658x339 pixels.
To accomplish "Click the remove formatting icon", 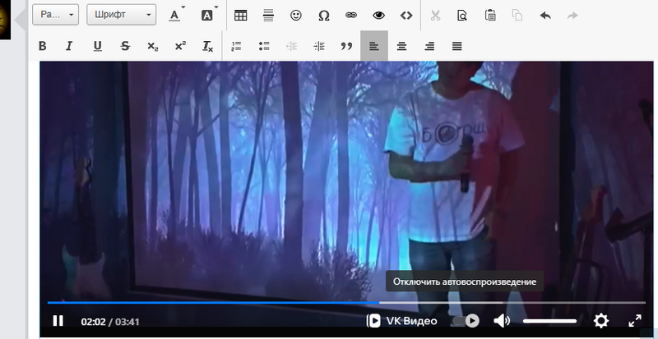I will 207,46.
